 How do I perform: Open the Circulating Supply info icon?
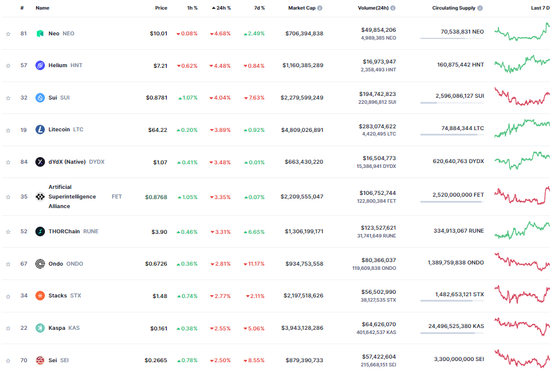[x=480, y=8]
